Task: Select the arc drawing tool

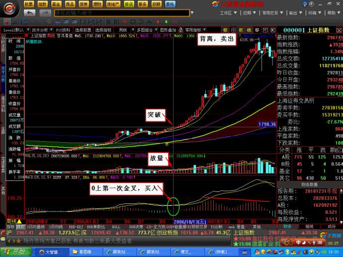Action: (x=141, y=22)
